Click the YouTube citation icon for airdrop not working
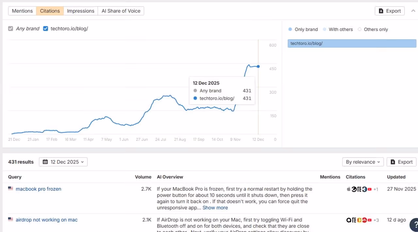Viewport: 418px width, 232px height. [370, 220]
